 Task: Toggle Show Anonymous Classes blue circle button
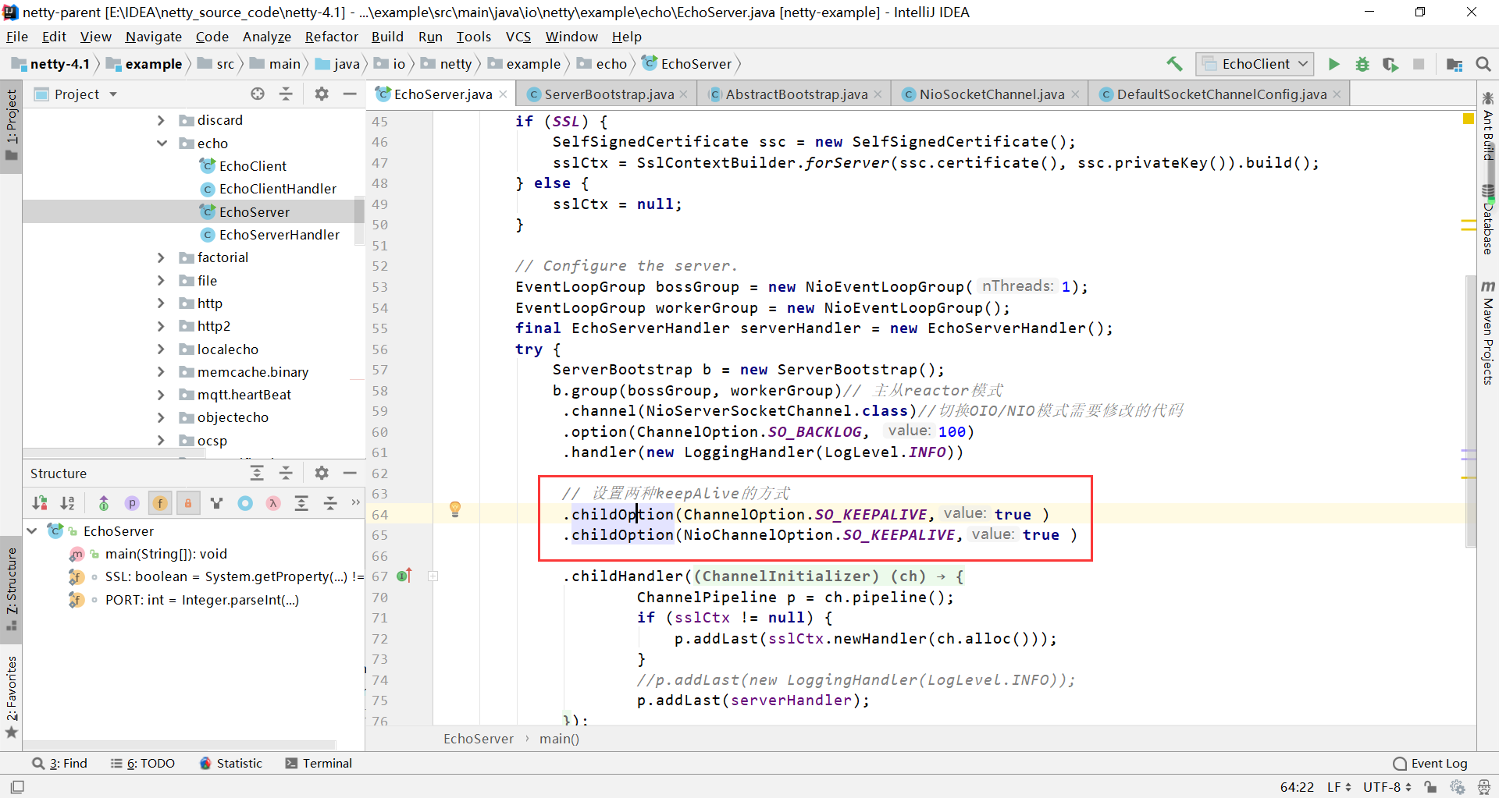pos(245,503)
